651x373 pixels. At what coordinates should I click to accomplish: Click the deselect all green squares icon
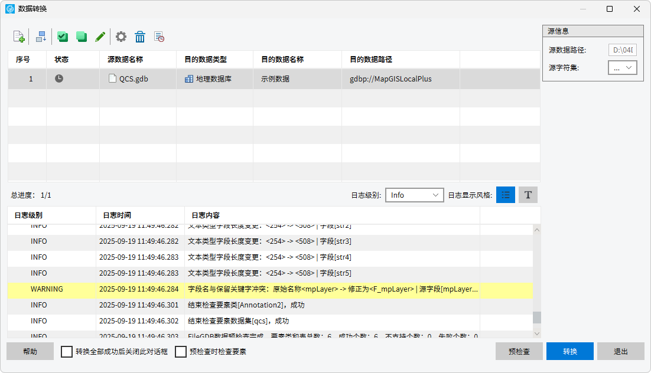click(x=82, y=37)
